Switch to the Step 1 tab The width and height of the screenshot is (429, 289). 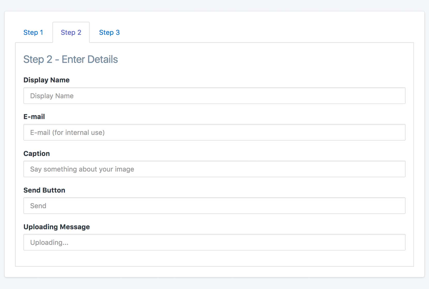point(33,33)
